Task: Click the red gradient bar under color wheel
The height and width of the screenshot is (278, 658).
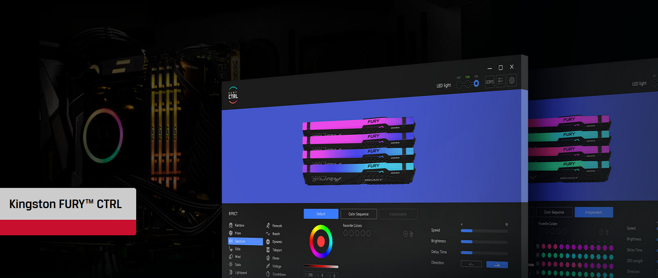Action: [x=321, y=266]
